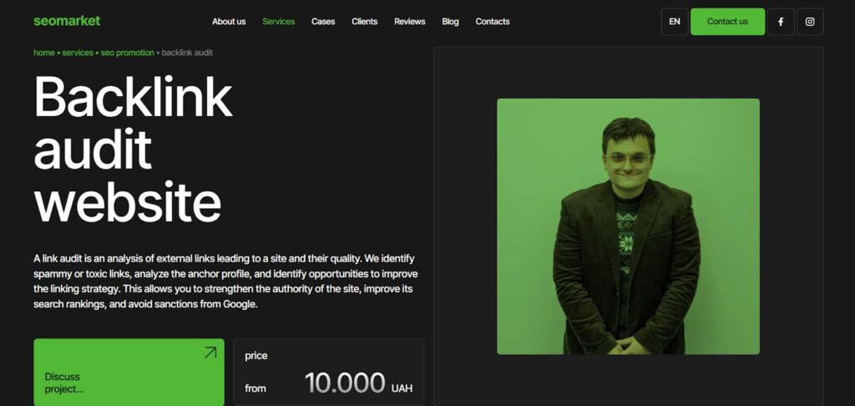Open the Blog menu item

pos(450,22)
